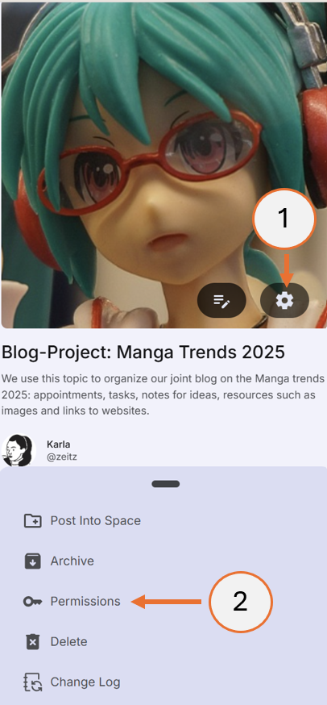Click the topic description text
Viewport: 327px width, 705px height.
pos(163,394)
